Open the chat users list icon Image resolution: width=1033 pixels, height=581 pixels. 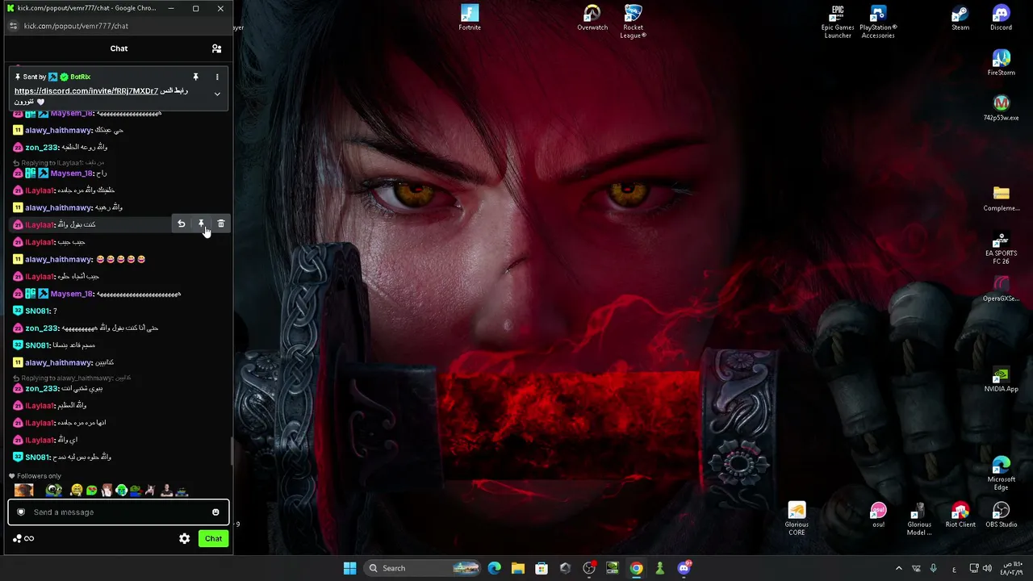click(x=216, y=48)
